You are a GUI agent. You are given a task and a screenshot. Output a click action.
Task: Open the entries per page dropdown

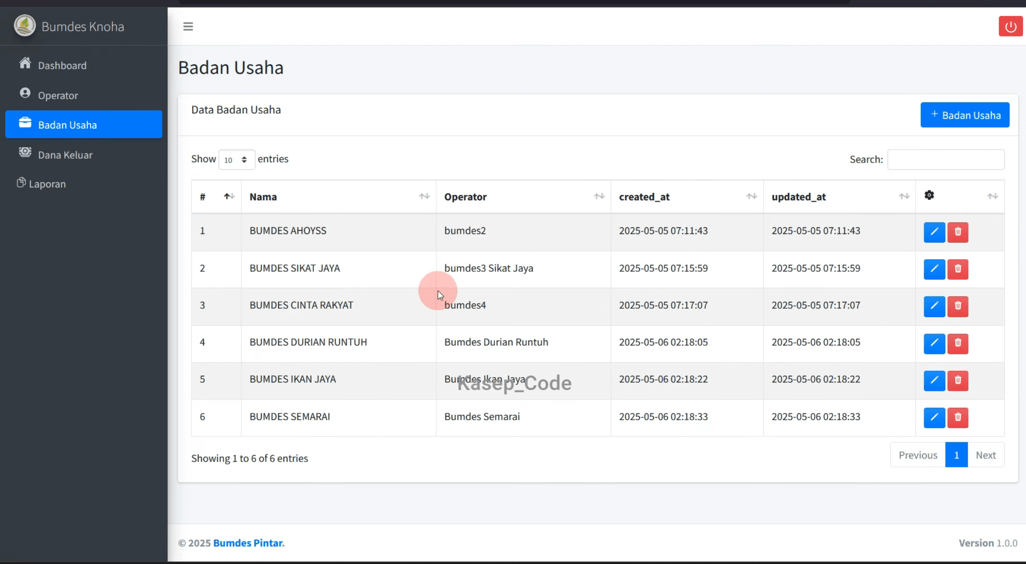236,160
